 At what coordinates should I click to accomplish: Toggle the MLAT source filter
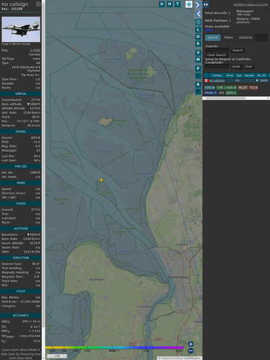coord(243,88)
